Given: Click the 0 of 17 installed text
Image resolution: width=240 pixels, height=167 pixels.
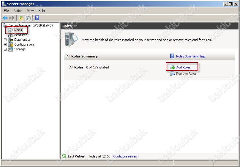Looking at the screenshot, I should coord(97,67).
